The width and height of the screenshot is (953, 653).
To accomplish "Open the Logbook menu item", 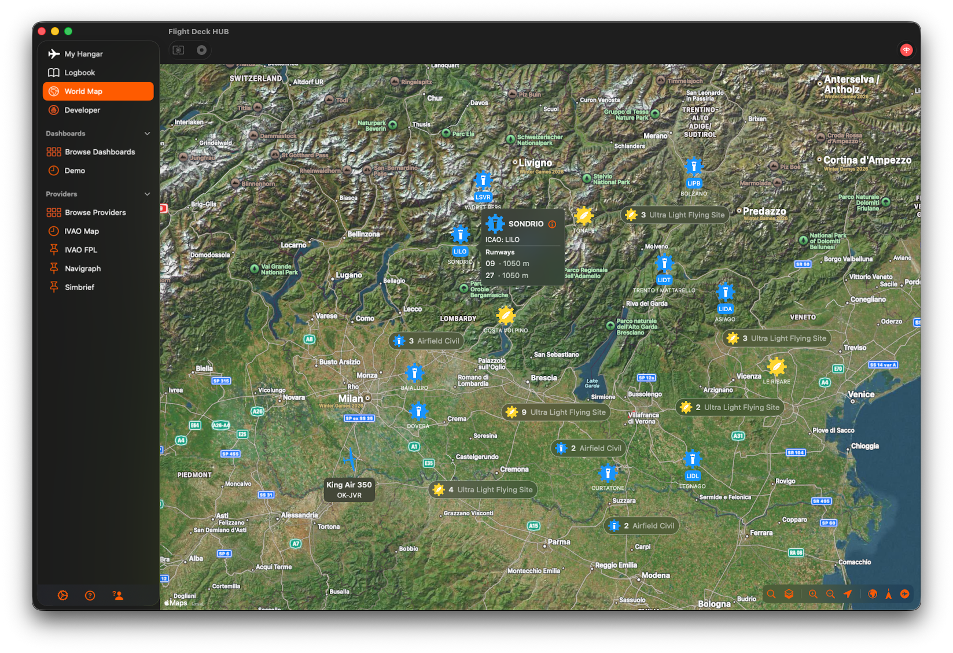I will (x=79, y=73).
